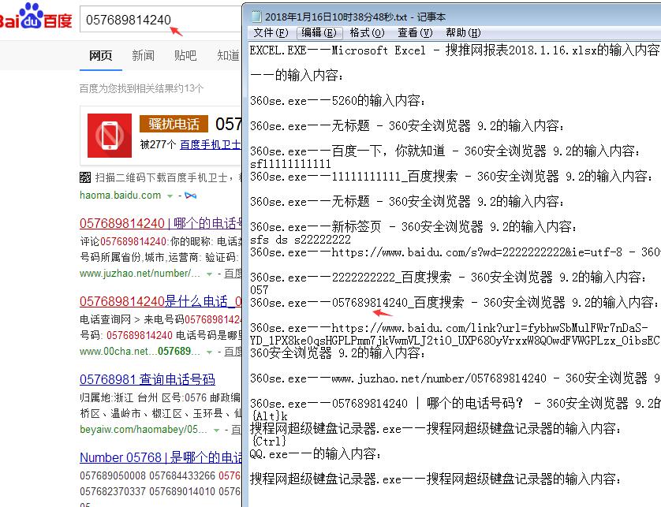The height and width of the screenshot is (507, 661).
Task: Expand dropdown arrow next to www.00cha.net
Action: pyautogui.click(x=209, y=352)
